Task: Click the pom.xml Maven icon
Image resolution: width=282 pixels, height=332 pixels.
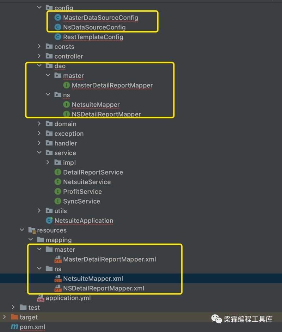Action: point(14,327)
